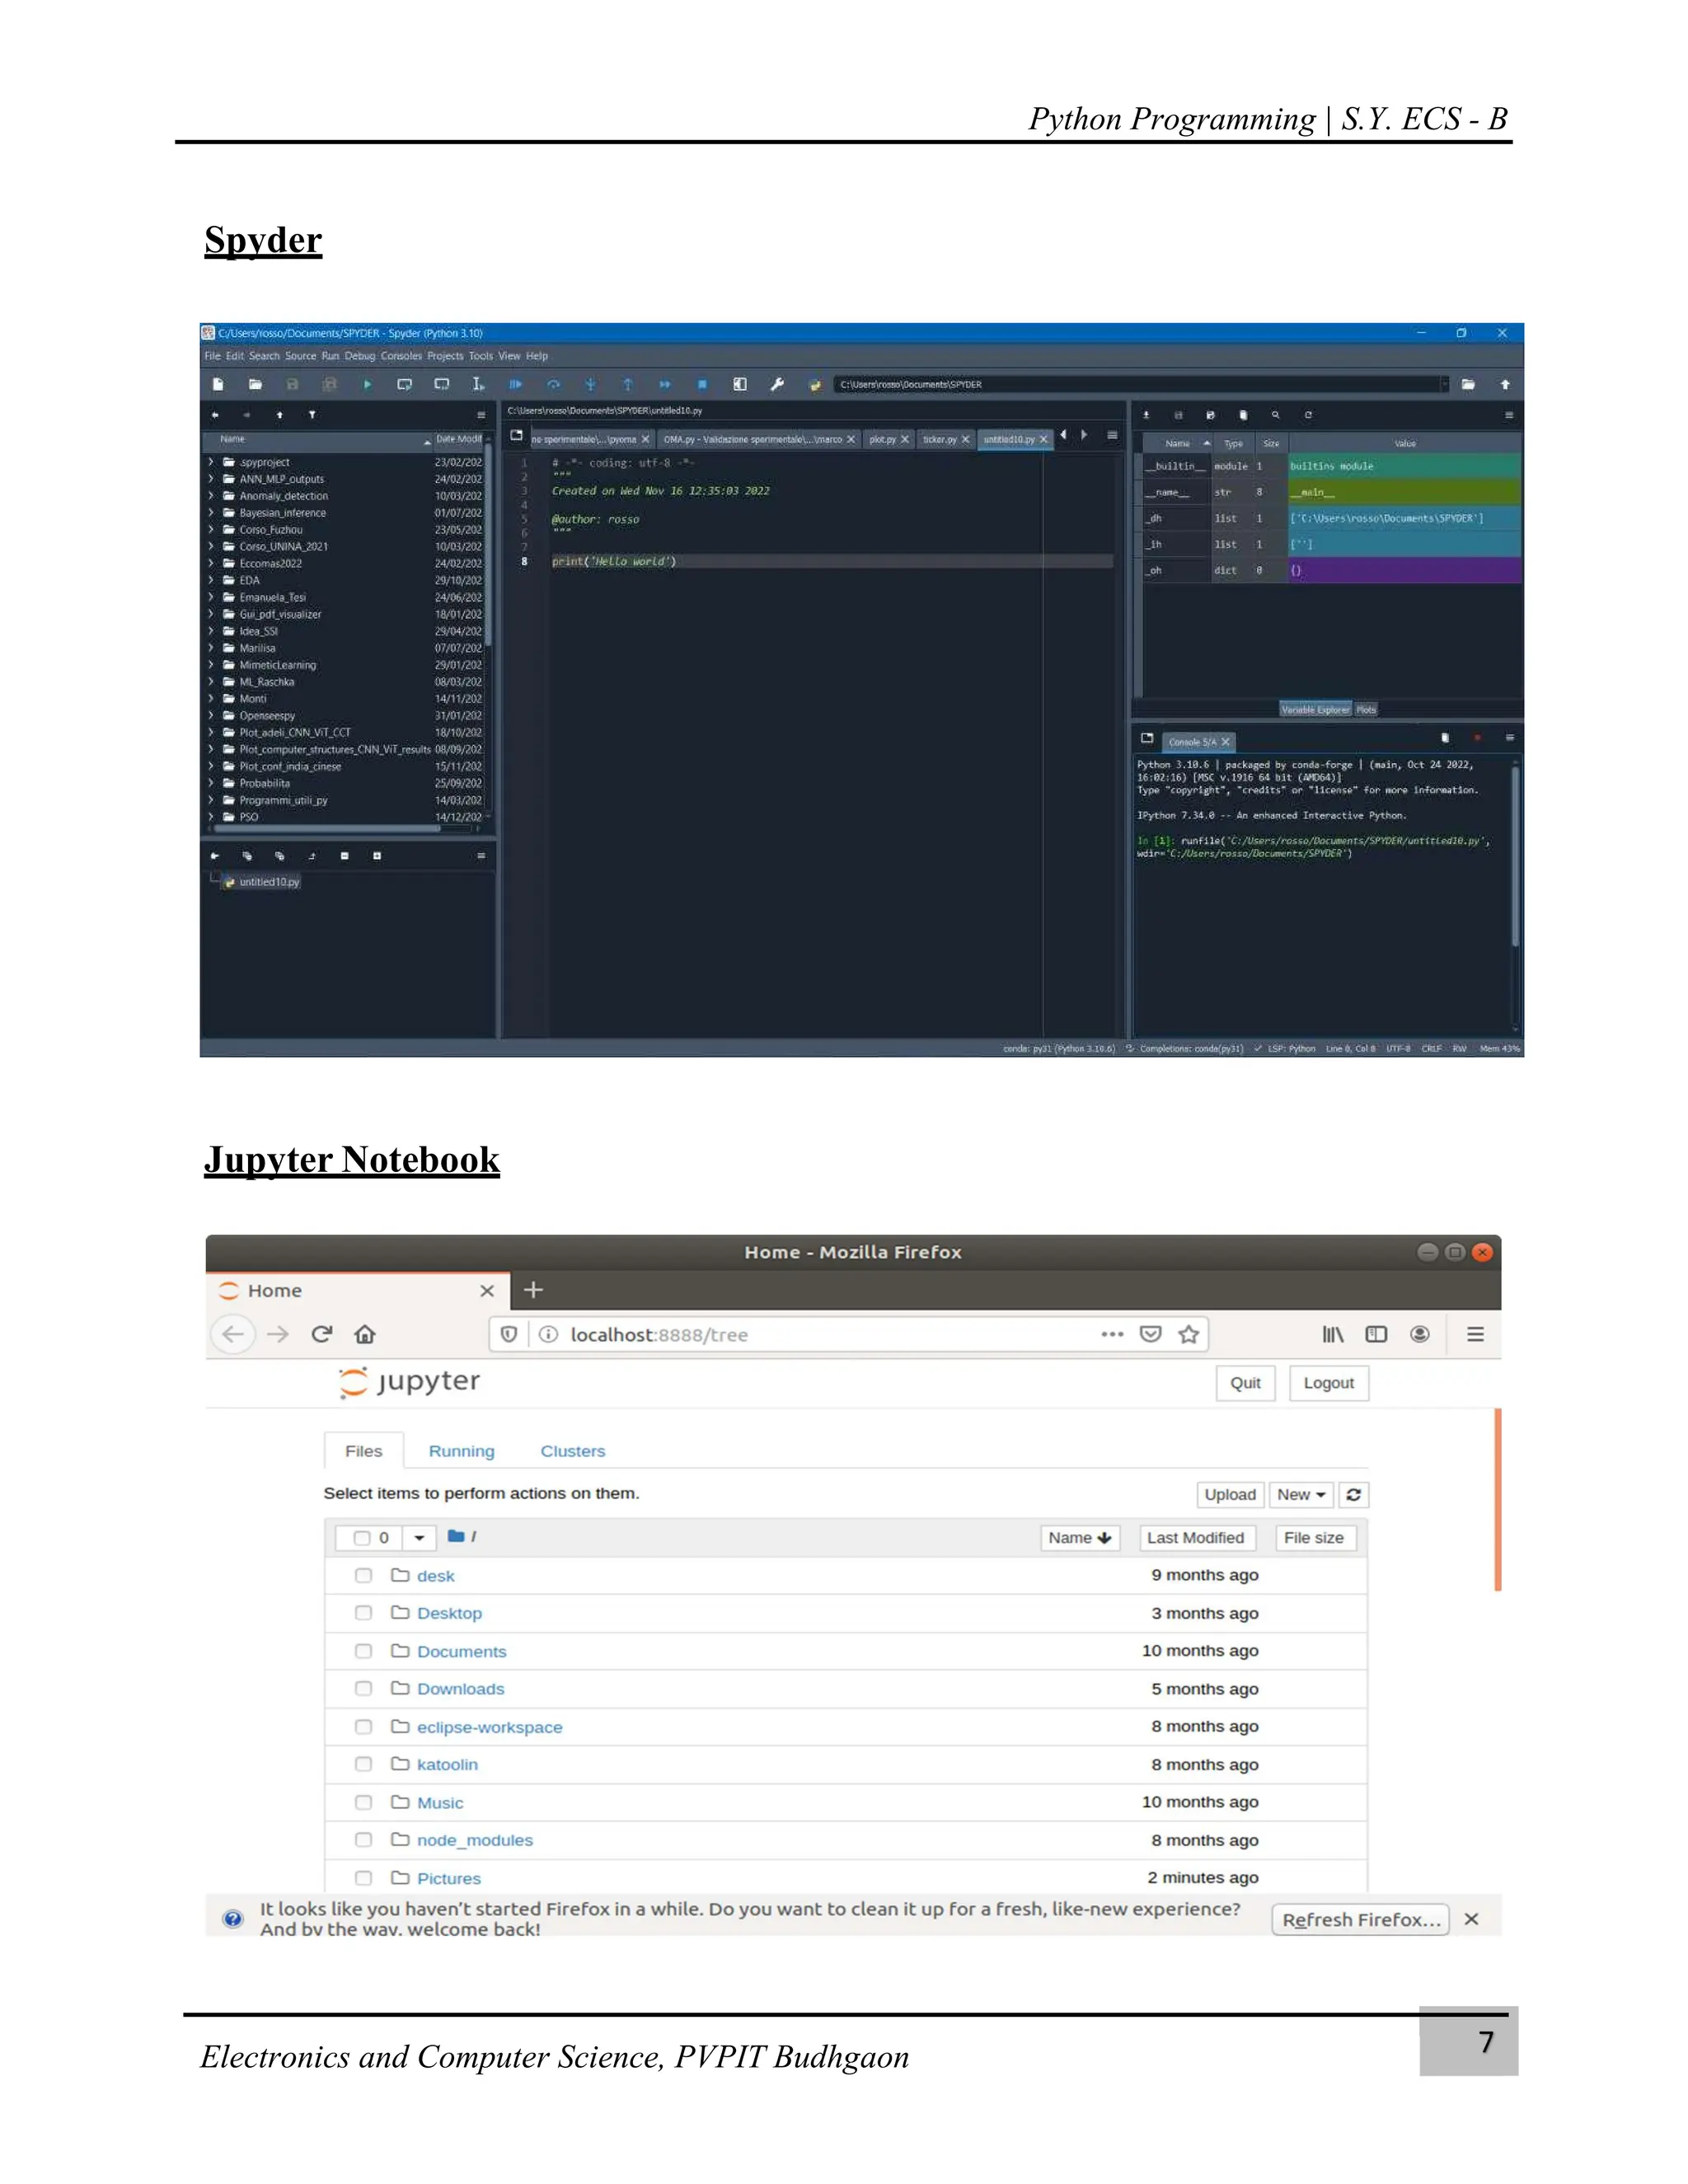Tick the checkbox beside Documents folder
1688x2184 pixels.
coord(363,1651)
